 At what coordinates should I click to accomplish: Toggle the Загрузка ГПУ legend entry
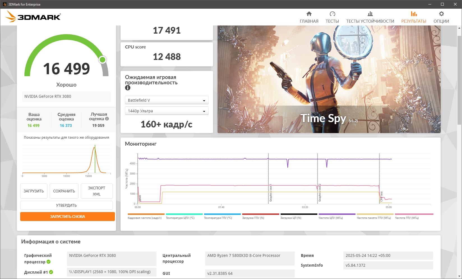[261, 216]
